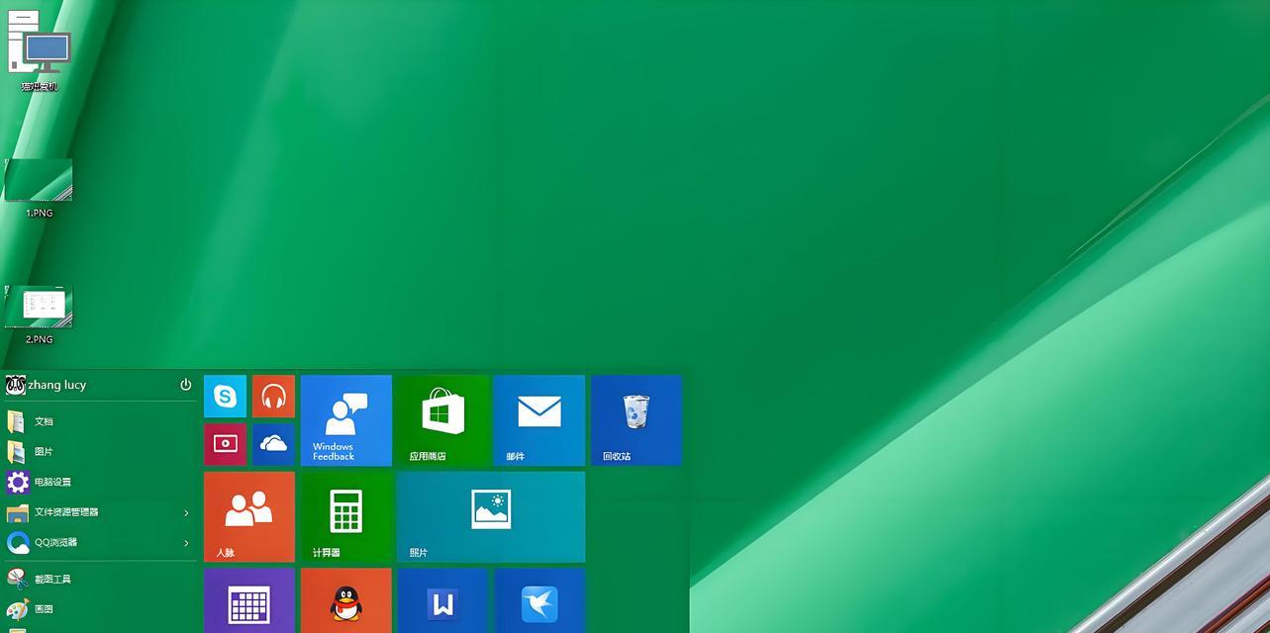
Task: Open the red headphones music tile
Action: [x=273, y=397]
